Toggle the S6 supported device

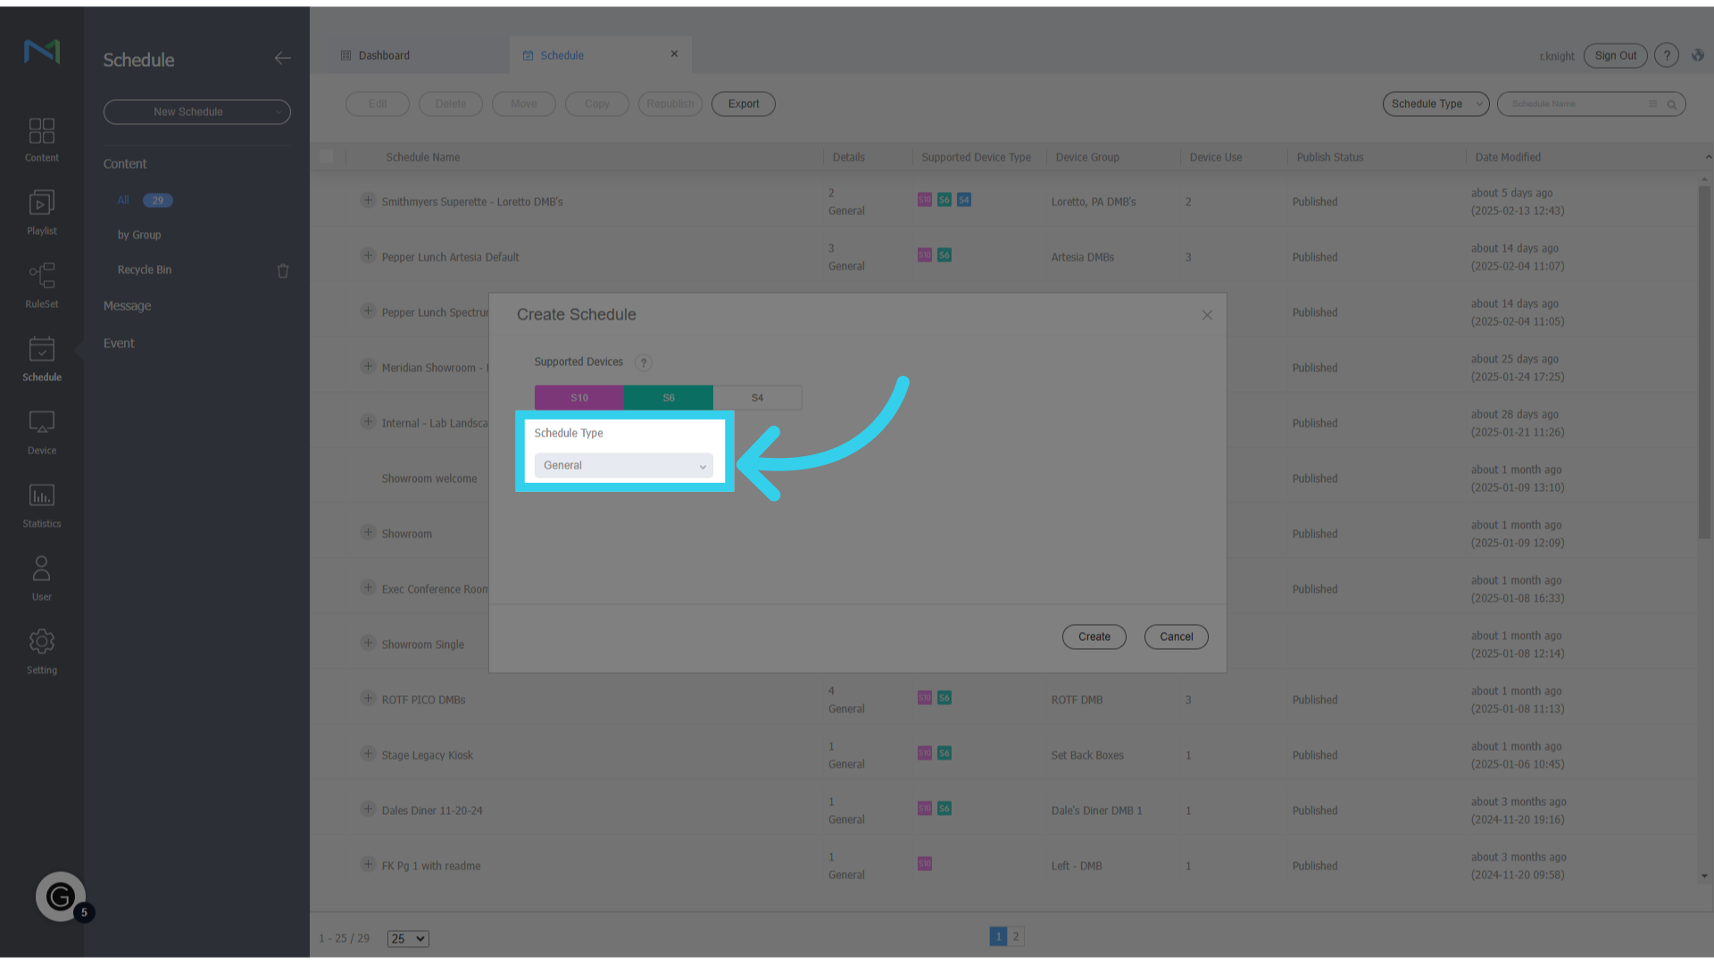coord(669,398)
